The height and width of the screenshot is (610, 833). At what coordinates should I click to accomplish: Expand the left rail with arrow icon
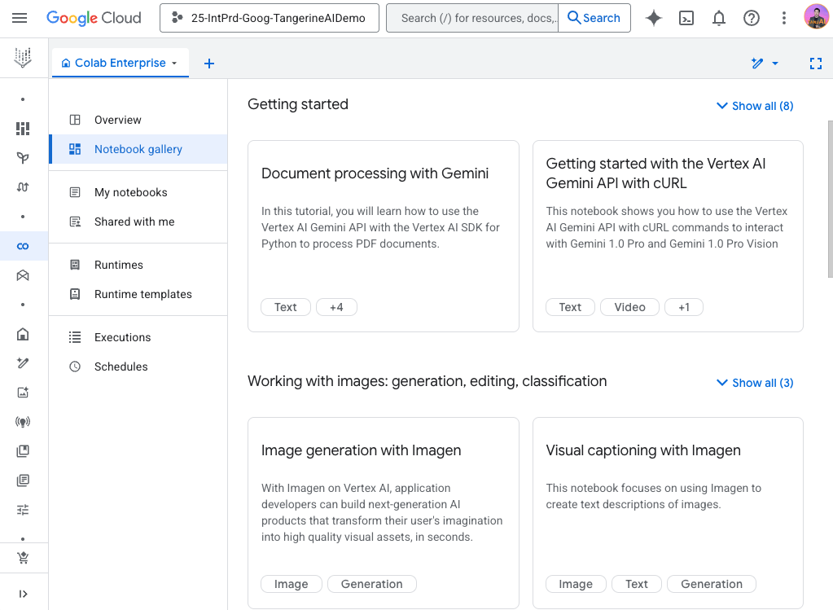point(23,594)
